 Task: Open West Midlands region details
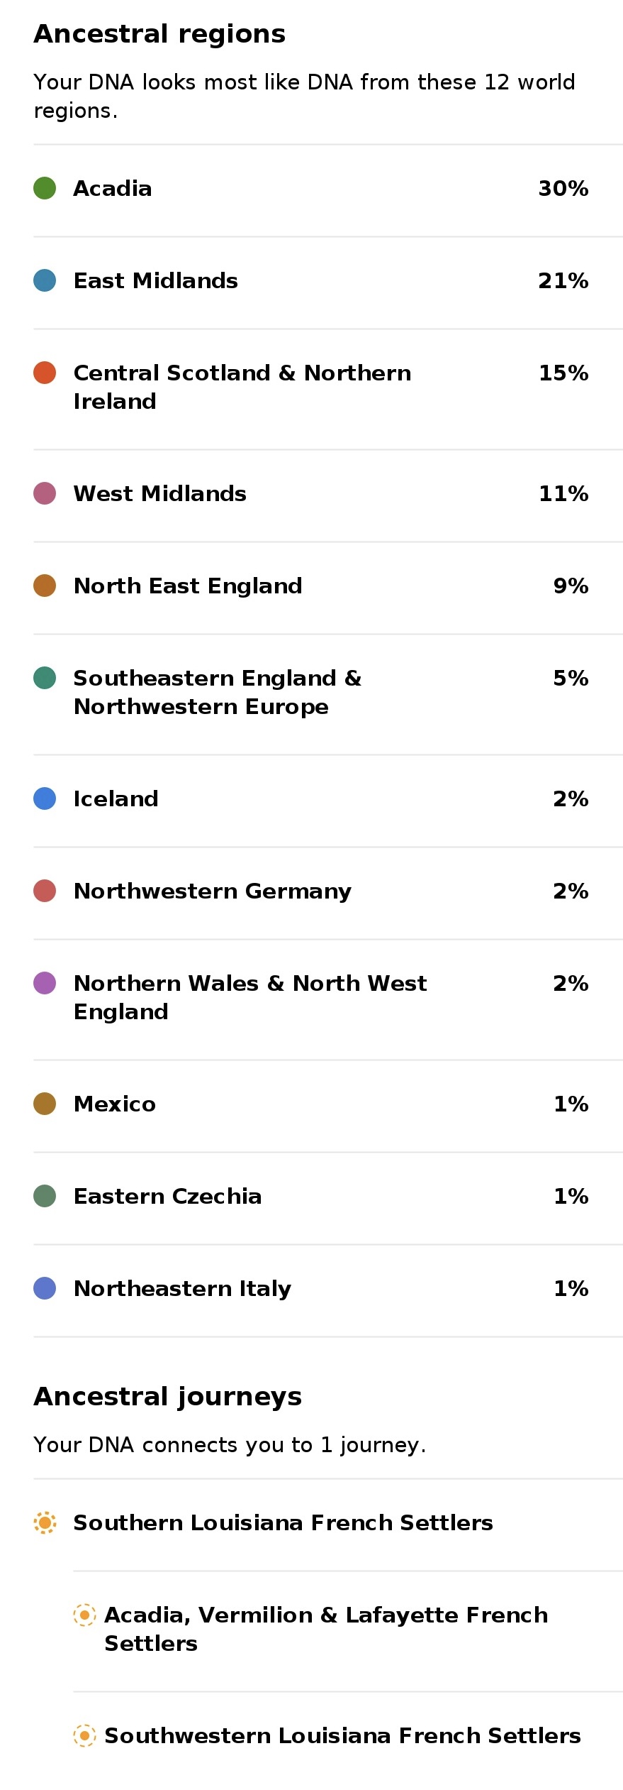pos(328,495)
